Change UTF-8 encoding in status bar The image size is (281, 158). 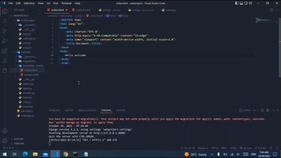click(214, 148)
